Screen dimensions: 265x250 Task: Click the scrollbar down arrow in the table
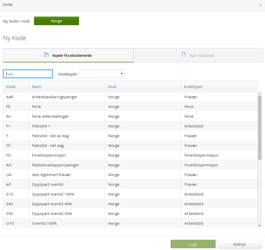coord(260,226)
